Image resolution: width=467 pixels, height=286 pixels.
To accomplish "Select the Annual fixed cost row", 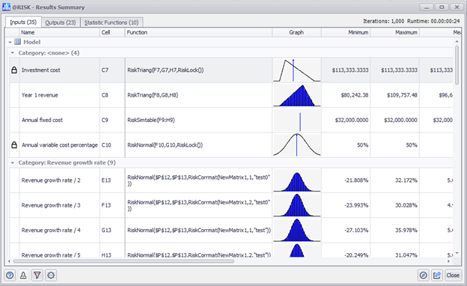I will pyautogui.click(x=231, y=120).
